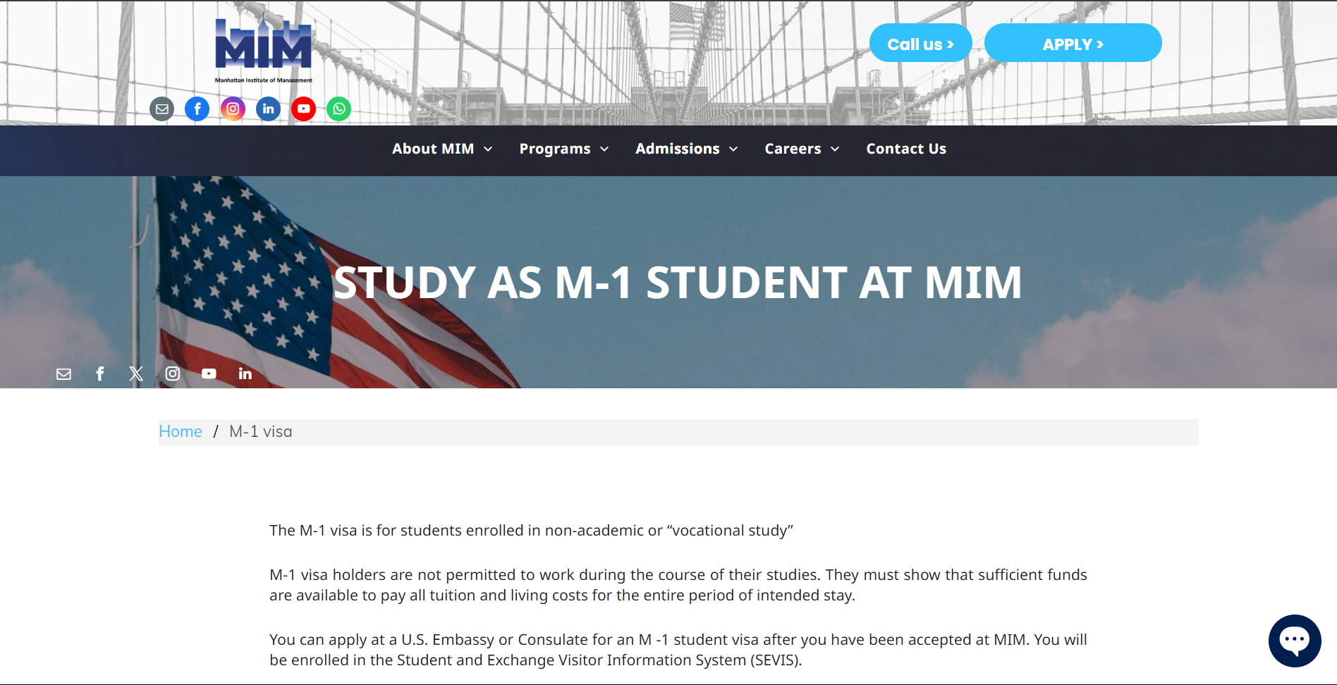Image resolution: width=1337 pixels, height=685 pixels.
Task: Expand the Programs dropdown menu
Action: point(563,149)
